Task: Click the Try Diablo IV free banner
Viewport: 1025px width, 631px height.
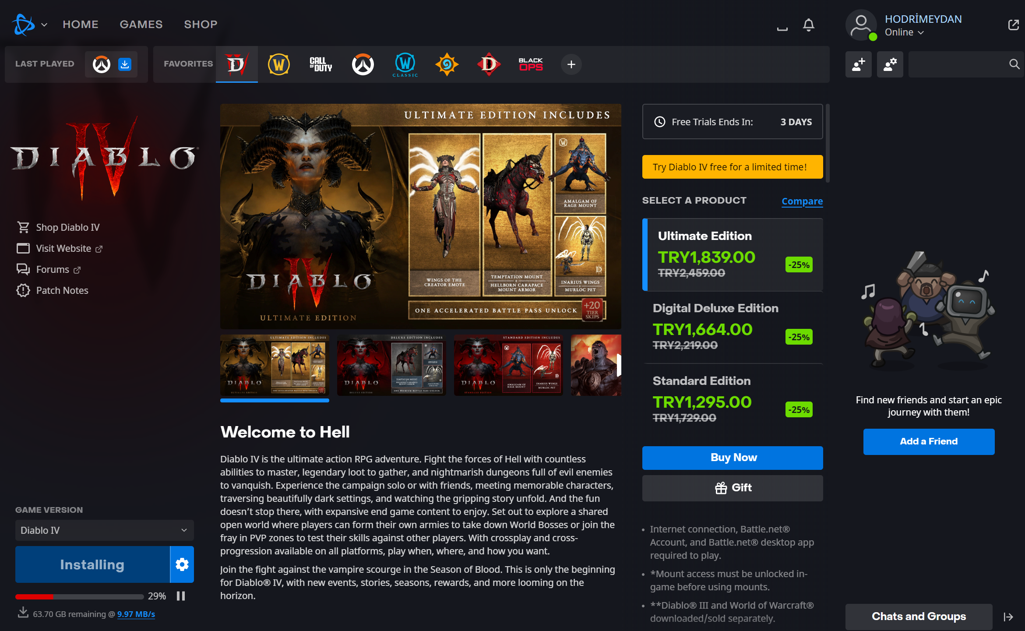Action: [732, 167]
